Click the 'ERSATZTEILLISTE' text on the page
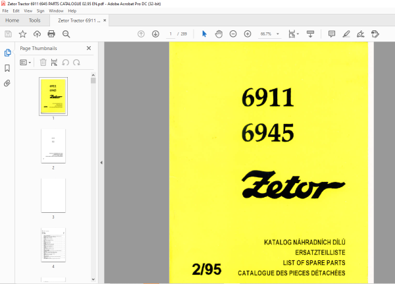The height and width of the screenshot is (284, 395). [320, 252]
